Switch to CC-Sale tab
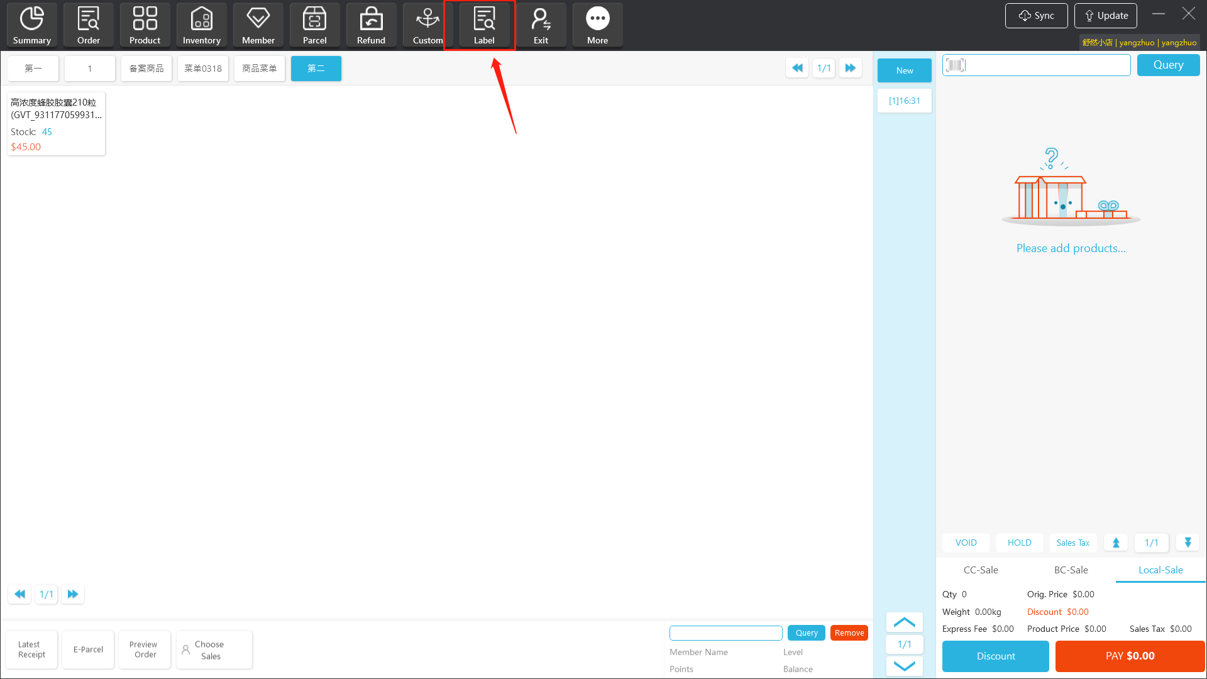Screen dimensions: 1207x679 pos(981,570)
